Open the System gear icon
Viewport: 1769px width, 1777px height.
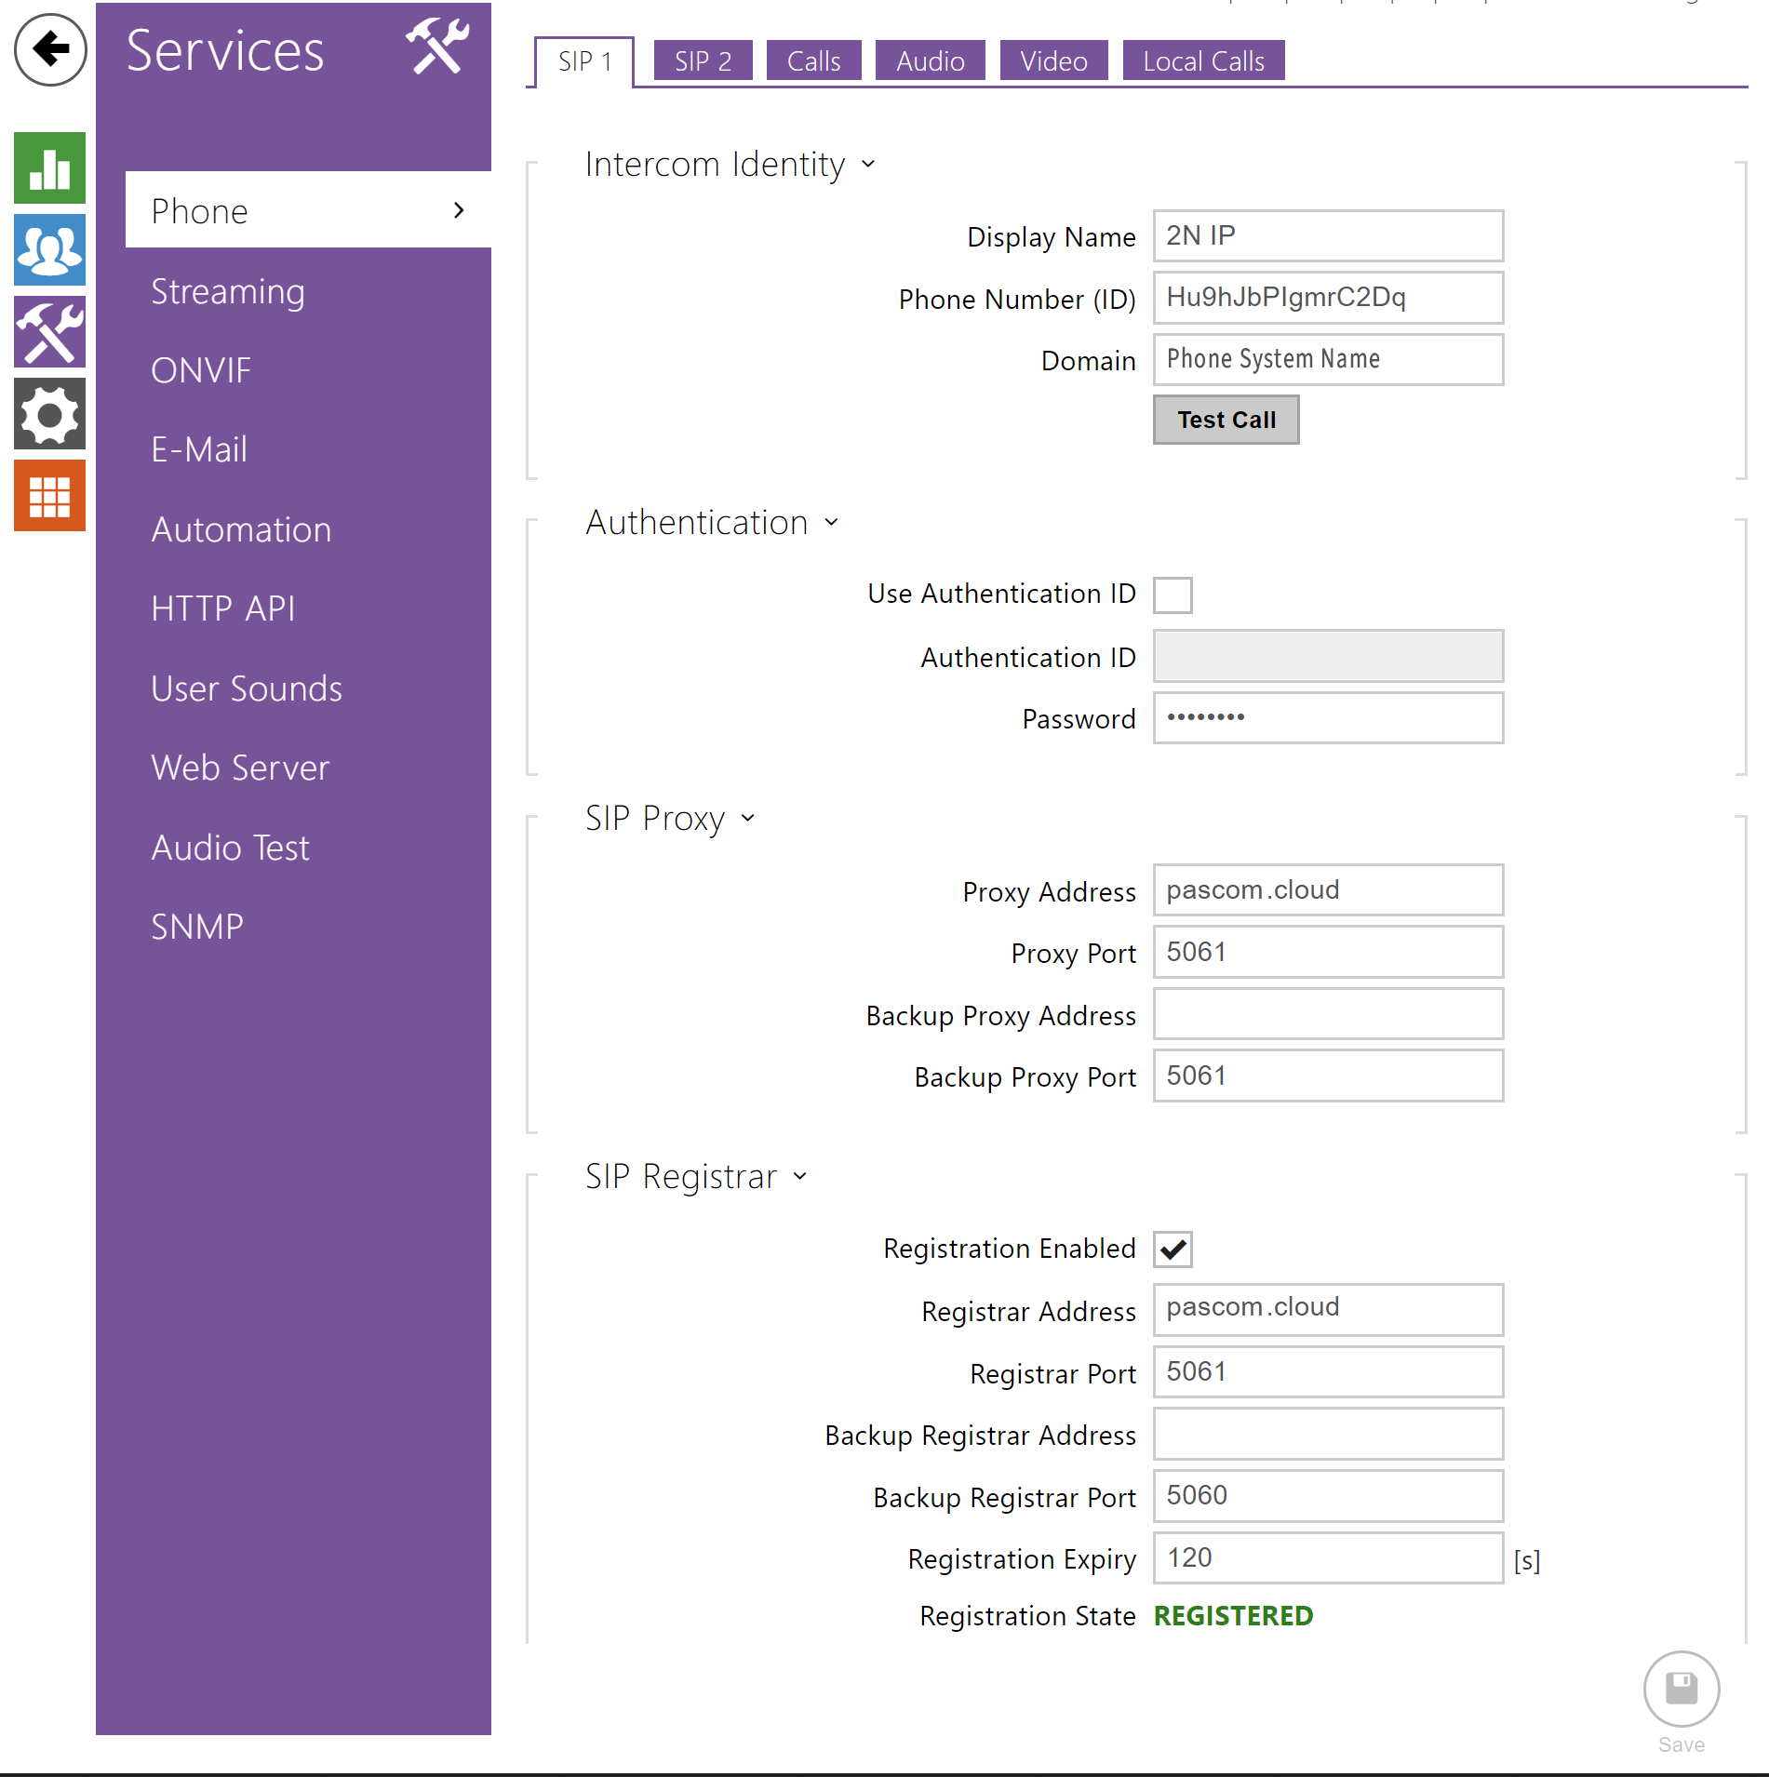click(50, 414)
